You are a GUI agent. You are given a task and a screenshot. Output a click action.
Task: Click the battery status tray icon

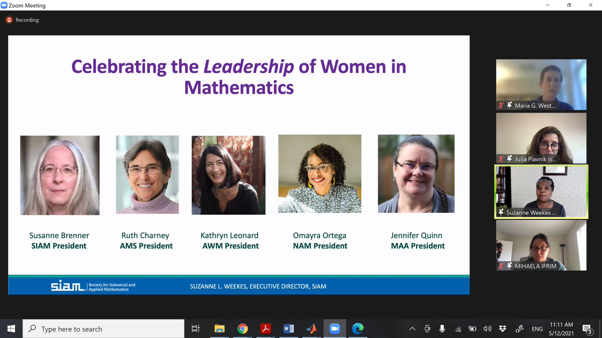point(473,329)
